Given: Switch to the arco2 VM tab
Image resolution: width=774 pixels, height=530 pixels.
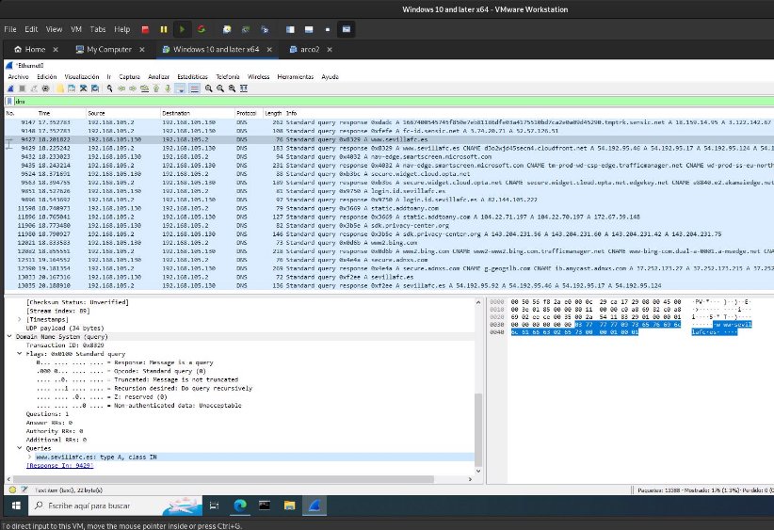Looking at the screenshot, I should pos(310,49).
